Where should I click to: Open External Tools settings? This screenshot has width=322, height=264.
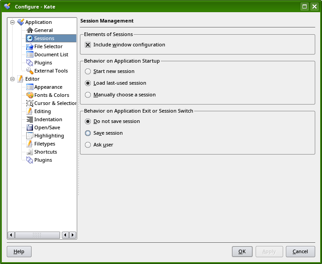(51, 71)
